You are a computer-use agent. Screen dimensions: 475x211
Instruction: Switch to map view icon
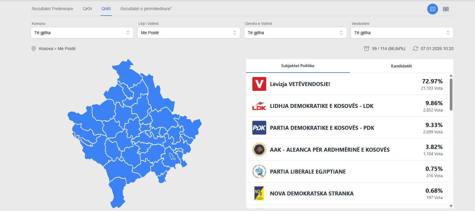(432, 9)
